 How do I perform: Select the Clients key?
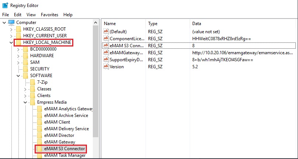click(44, 96)
